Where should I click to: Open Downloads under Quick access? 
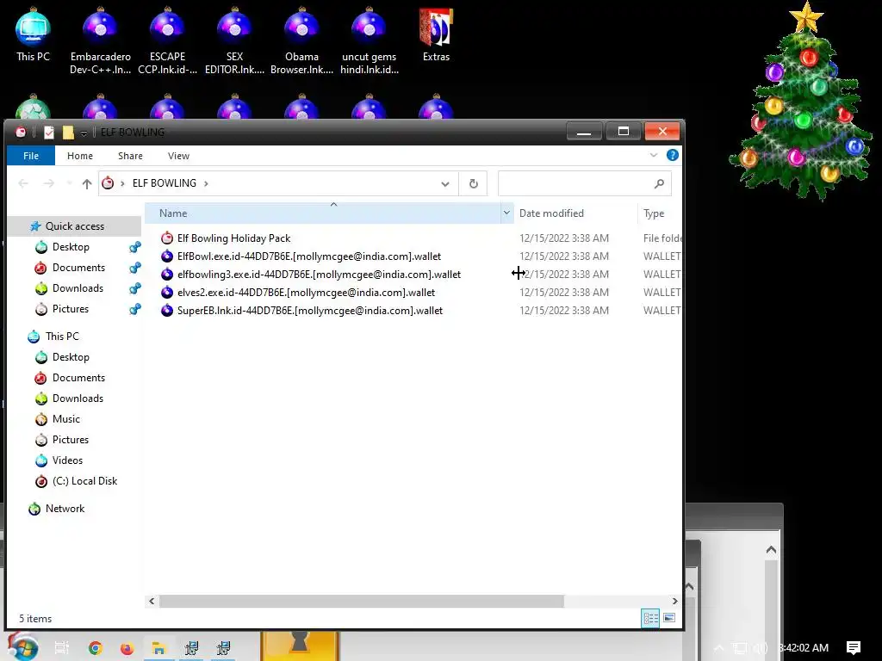[x=78, y=288]
